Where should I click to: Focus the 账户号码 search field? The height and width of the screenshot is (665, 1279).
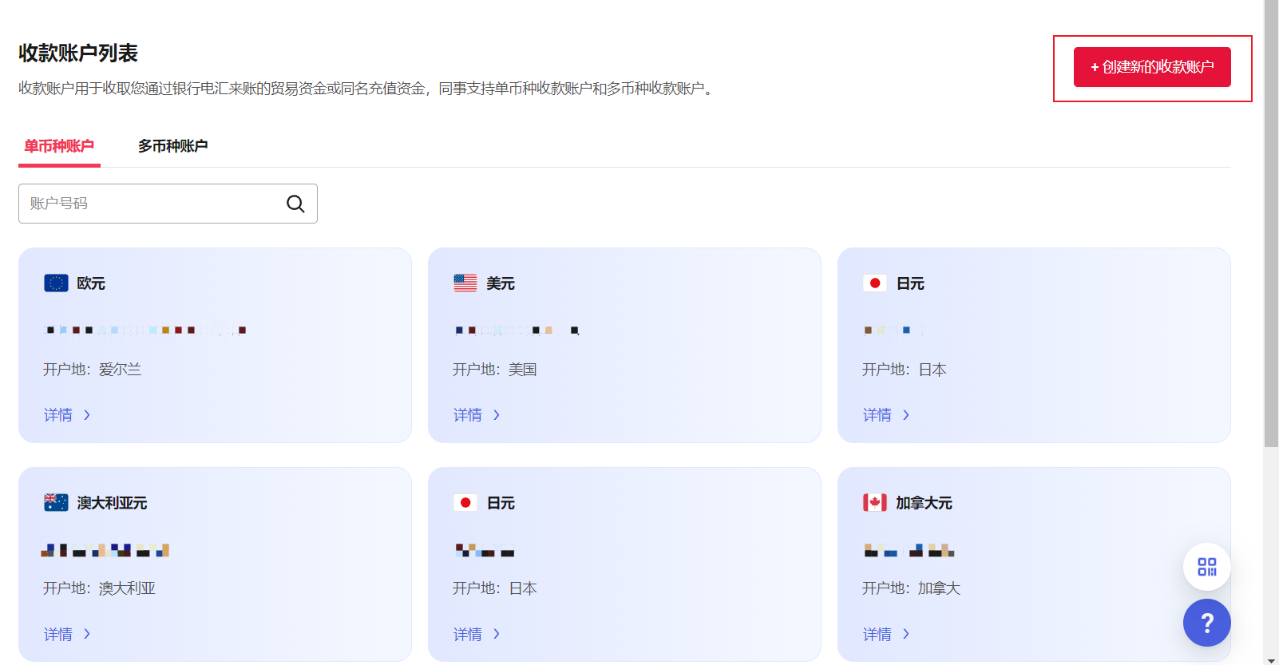point(152,204)
